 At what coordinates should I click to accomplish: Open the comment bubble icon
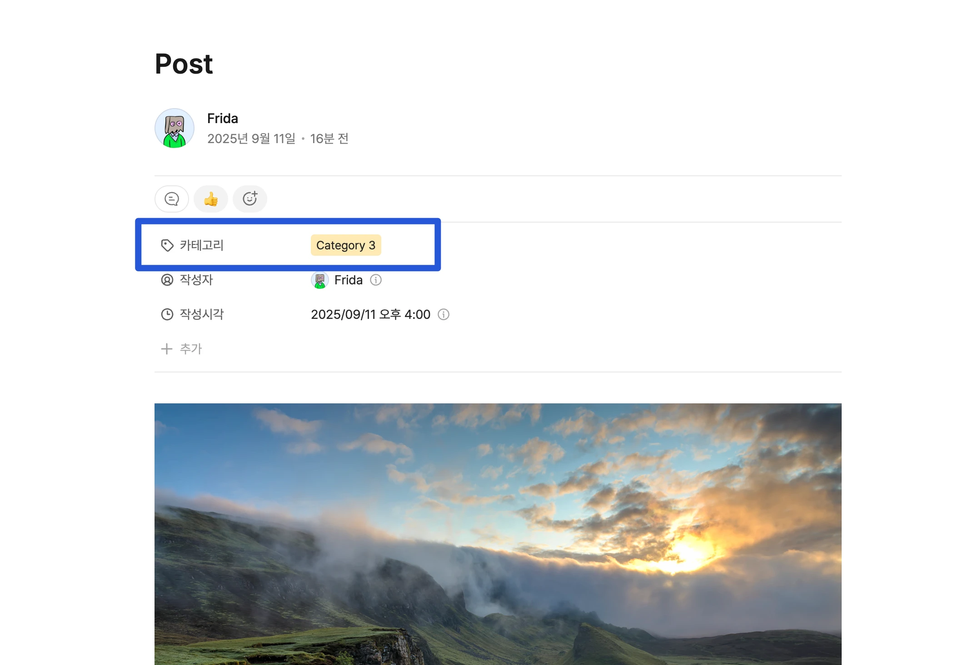(172, 199)
